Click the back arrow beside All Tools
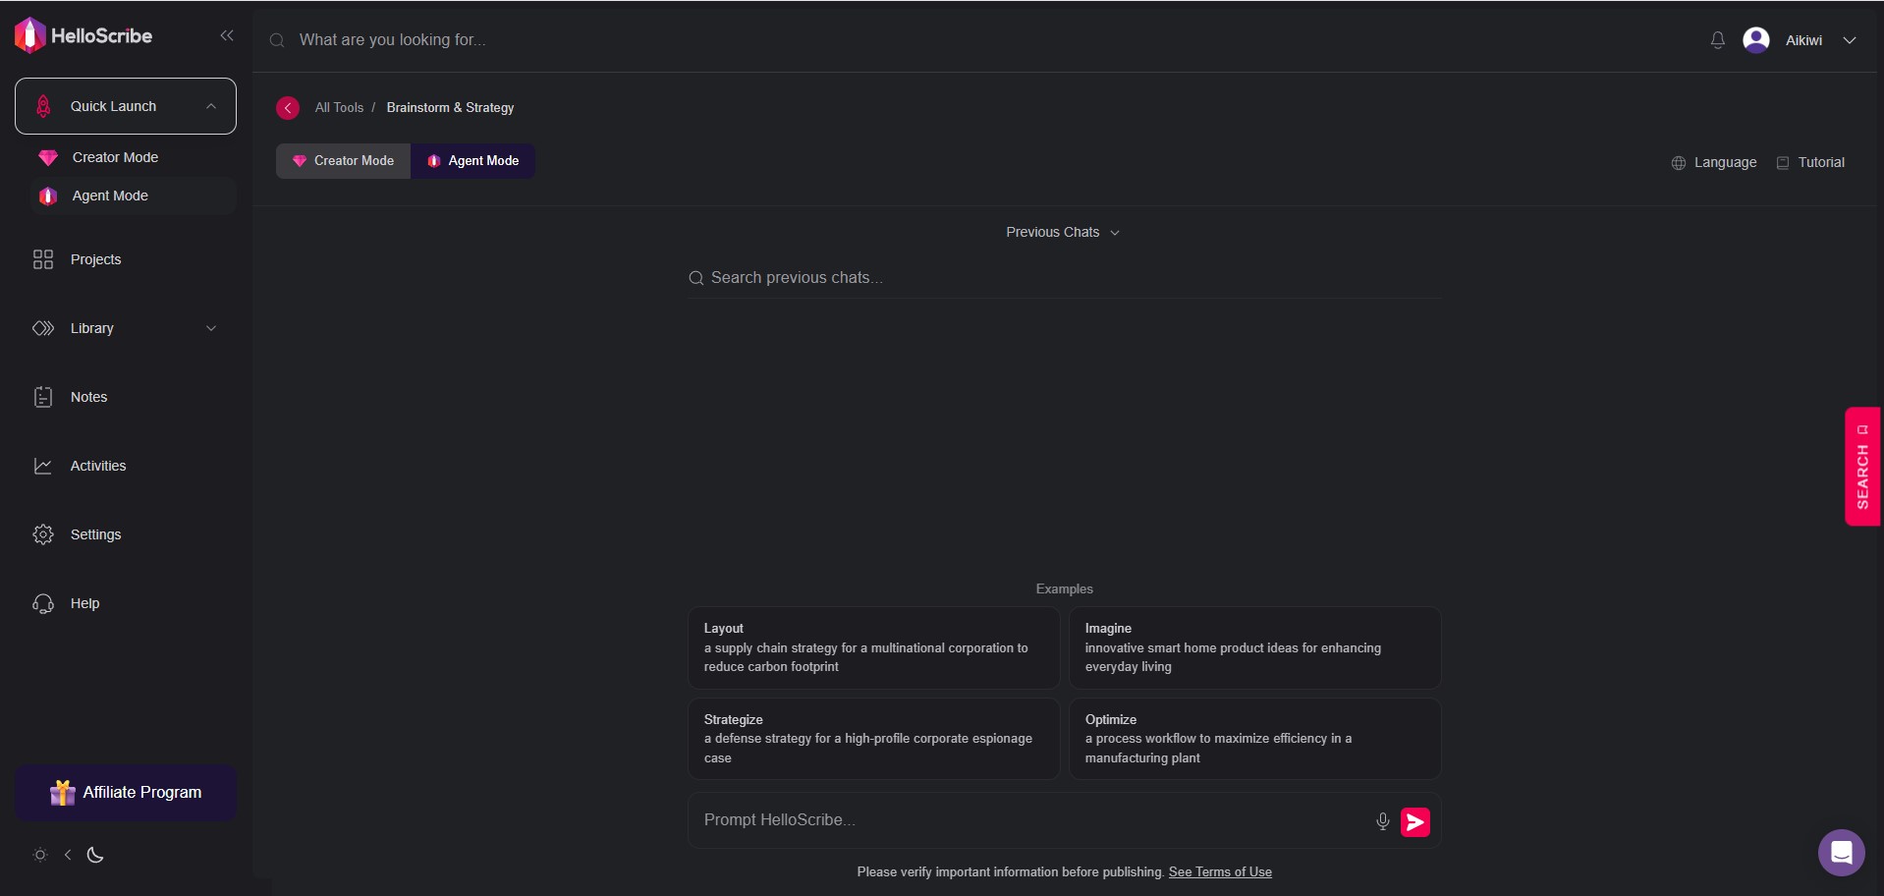The width and height of the screenshot is (1884, 896). pos(288,108)
